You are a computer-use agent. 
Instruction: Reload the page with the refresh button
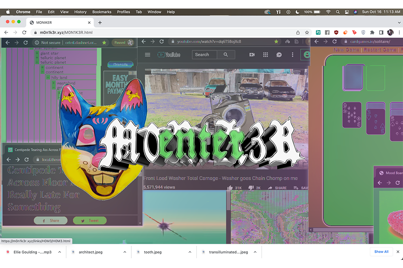point(24,32)
